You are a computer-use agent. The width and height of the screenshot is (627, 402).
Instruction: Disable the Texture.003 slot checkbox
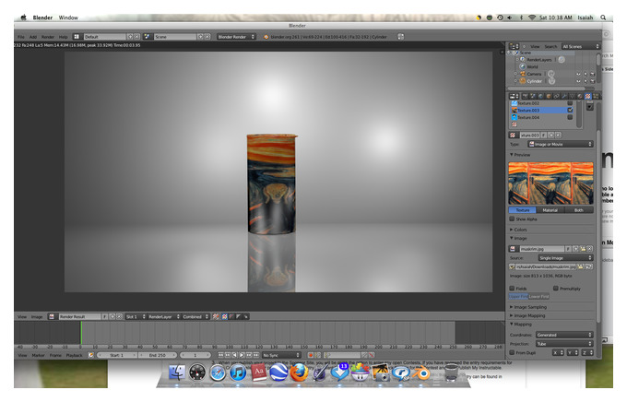570,110
